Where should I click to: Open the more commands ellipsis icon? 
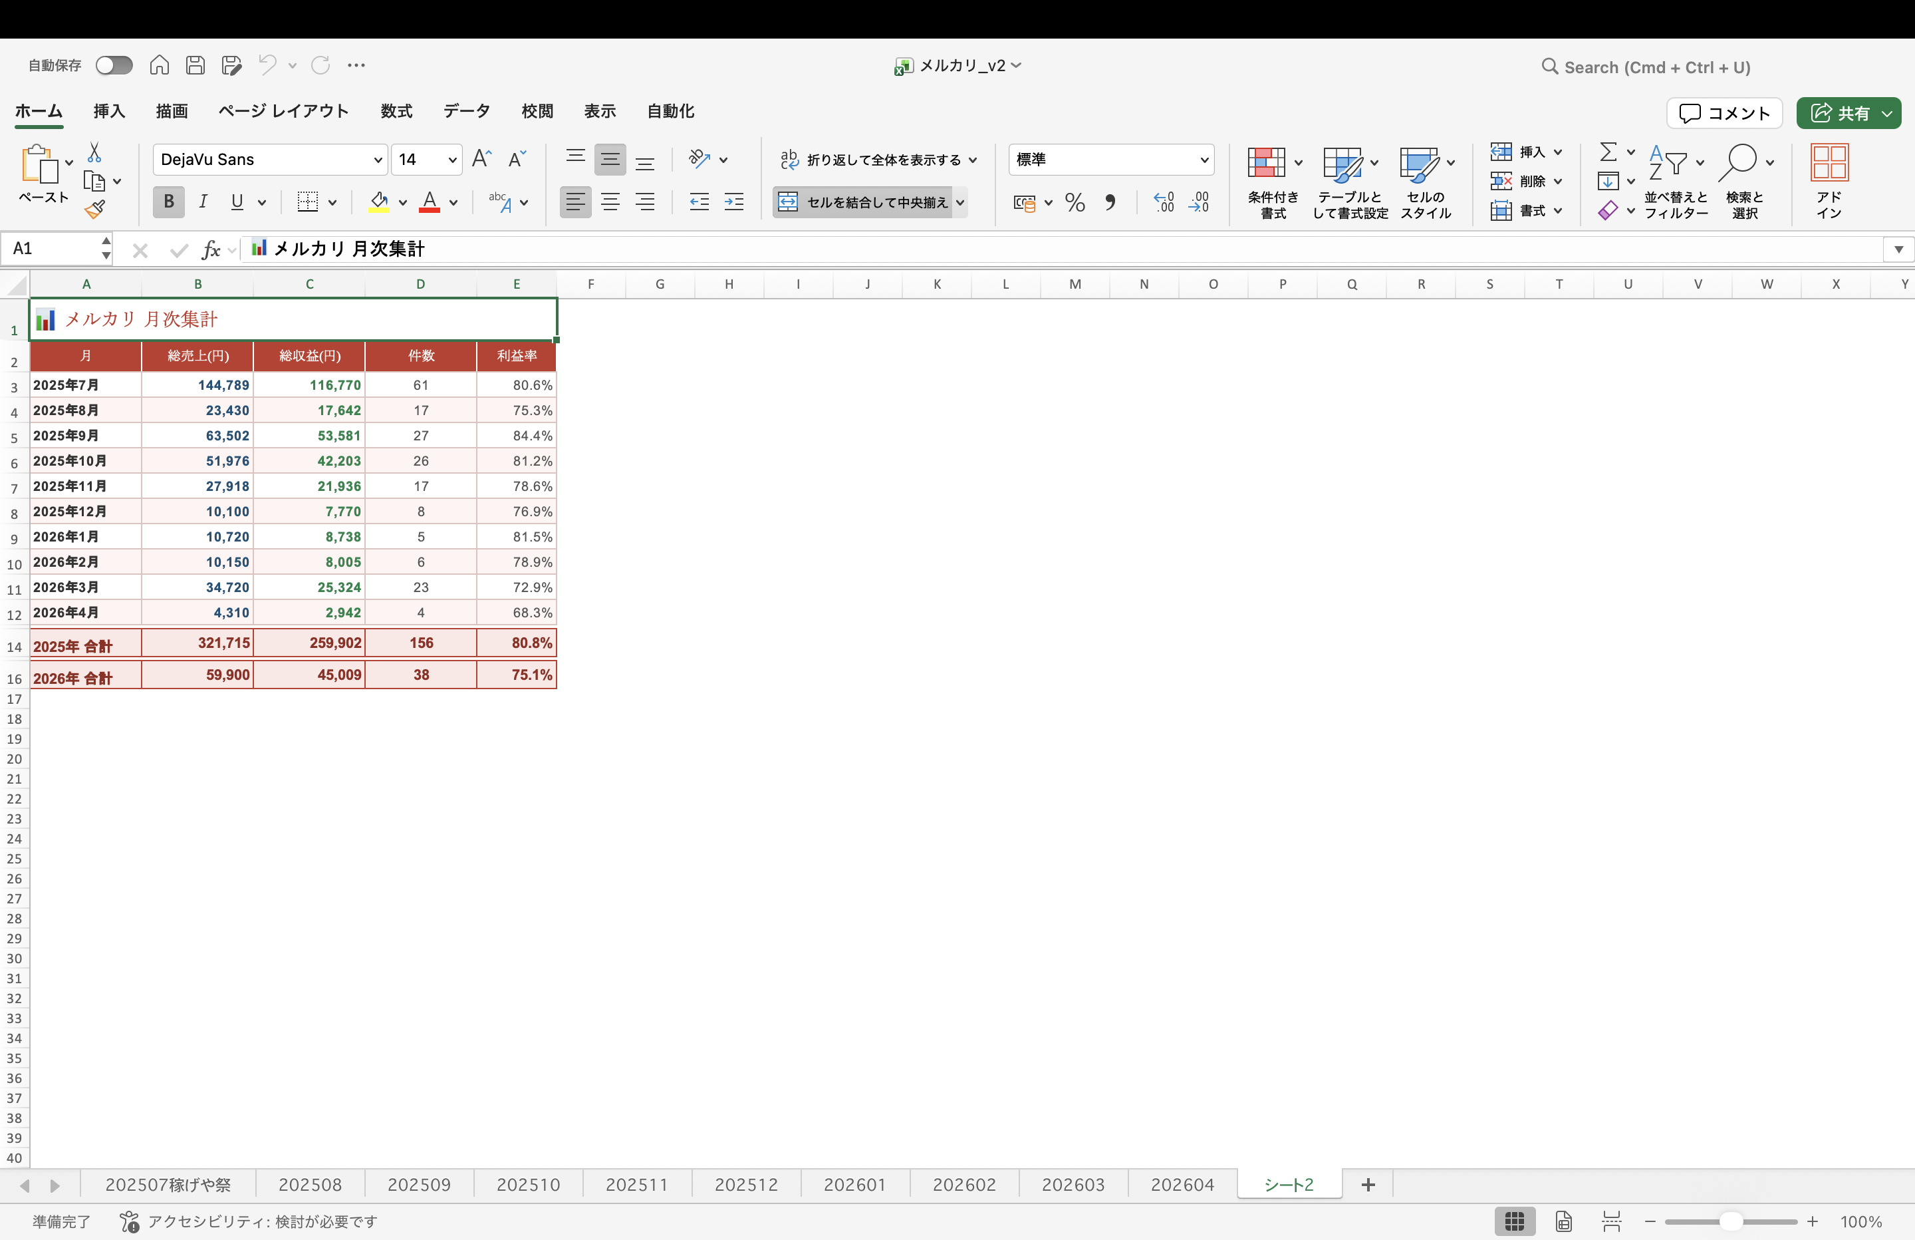356,65
